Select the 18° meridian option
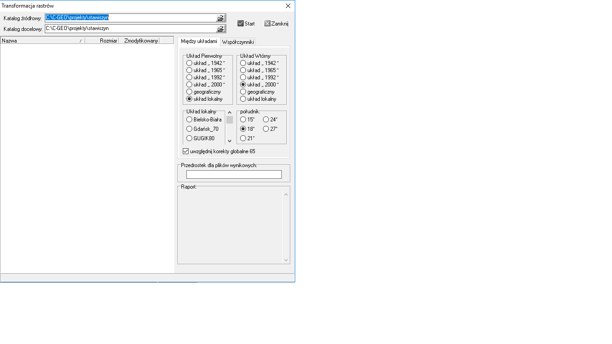This screenshot has width=612, height=344. tap(247, 129)
